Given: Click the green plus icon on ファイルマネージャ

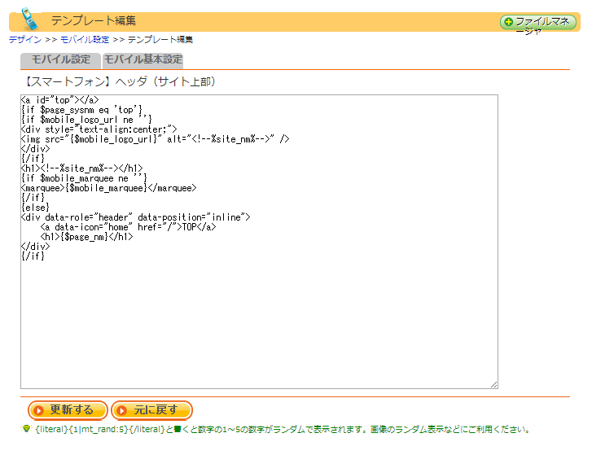Looking at the screenshot, I should point(509,22).
